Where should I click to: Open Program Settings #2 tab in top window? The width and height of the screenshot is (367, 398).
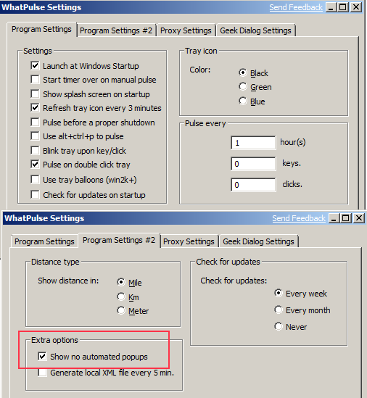click(x=116, y=30)
